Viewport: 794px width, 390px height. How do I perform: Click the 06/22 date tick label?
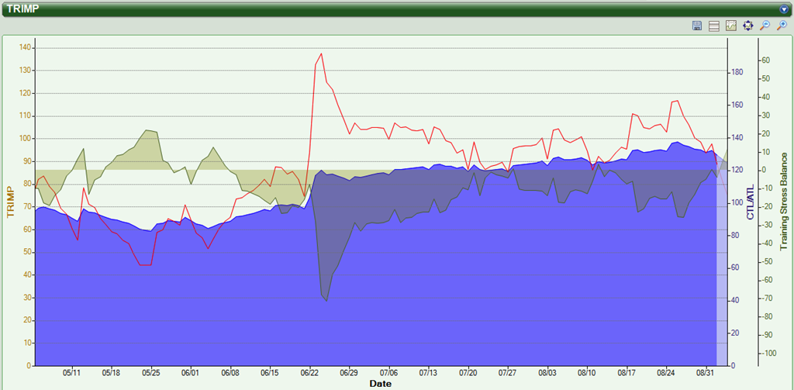309,373
